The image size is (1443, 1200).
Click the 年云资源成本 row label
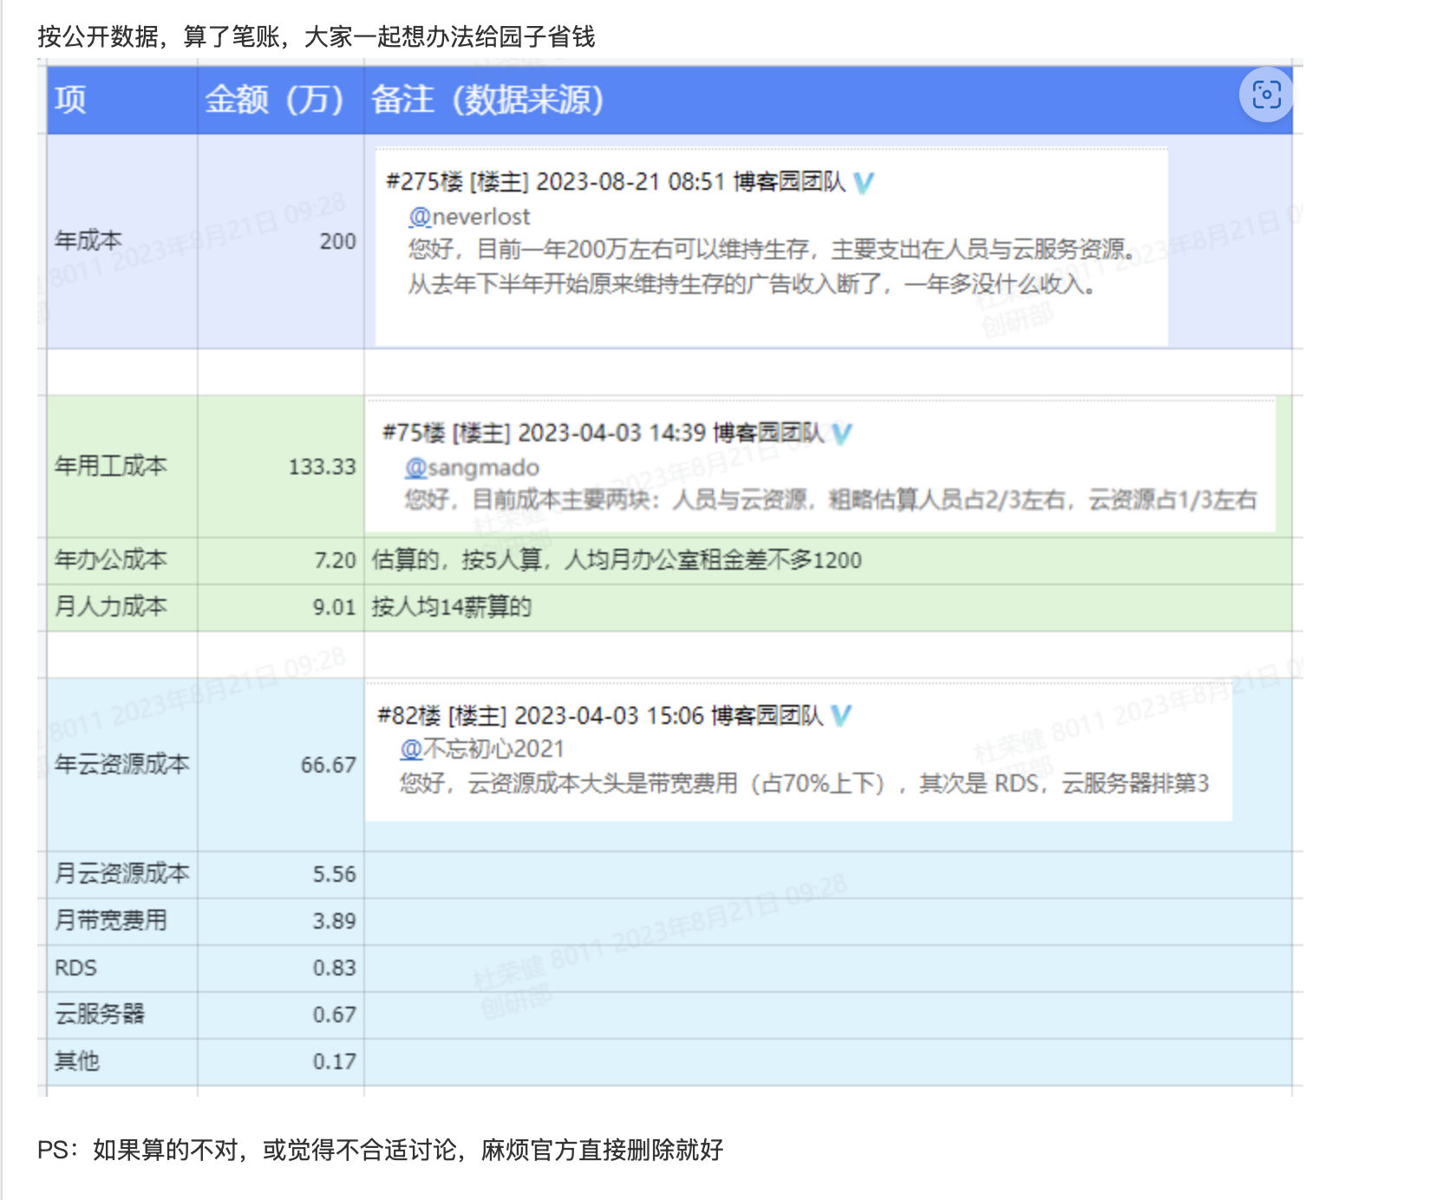tap(121, 764)
